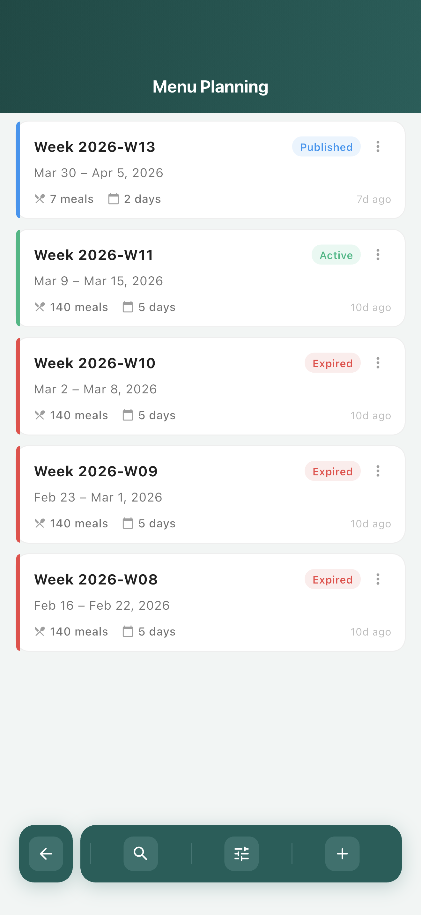Click the Published status badge
This screenshot has width=421, height=915.
pos(326,147)
